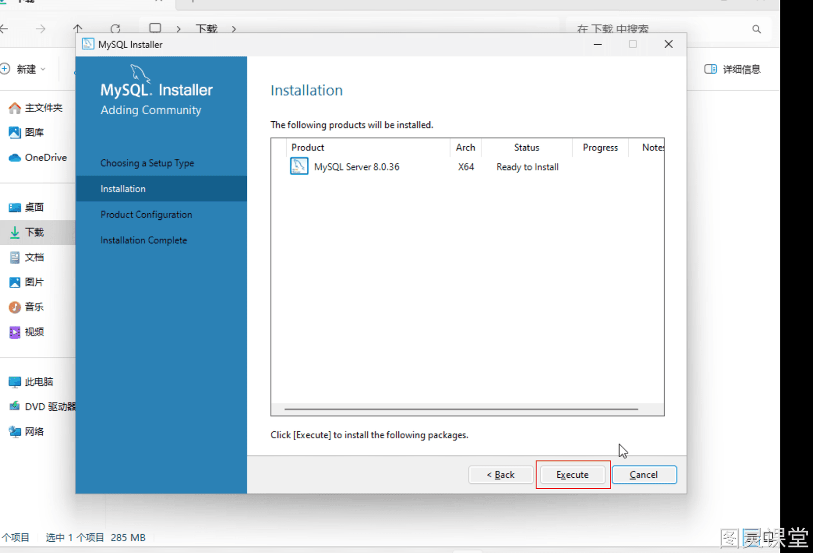Viewport: 813px width, 553px height.
Task: Select MySQL Server 8.0.36 product icon
Action: click(299, 166)
